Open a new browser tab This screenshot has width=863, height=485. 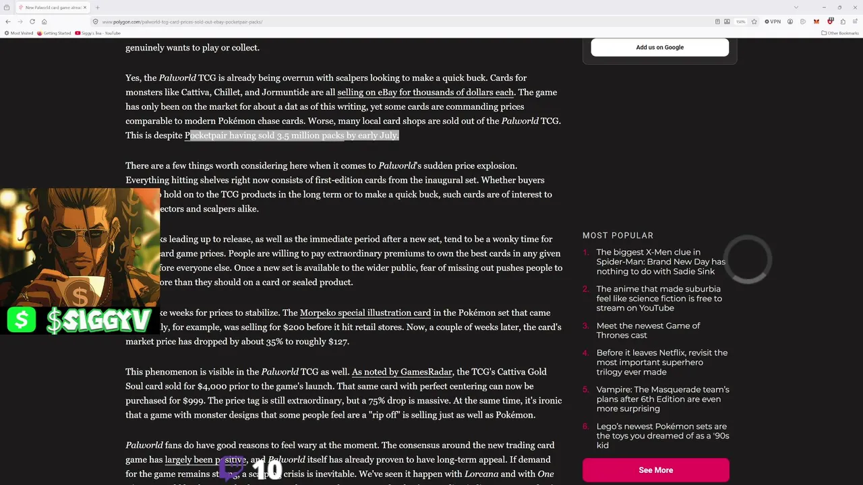pyautogui.click(x=97, y=7)
